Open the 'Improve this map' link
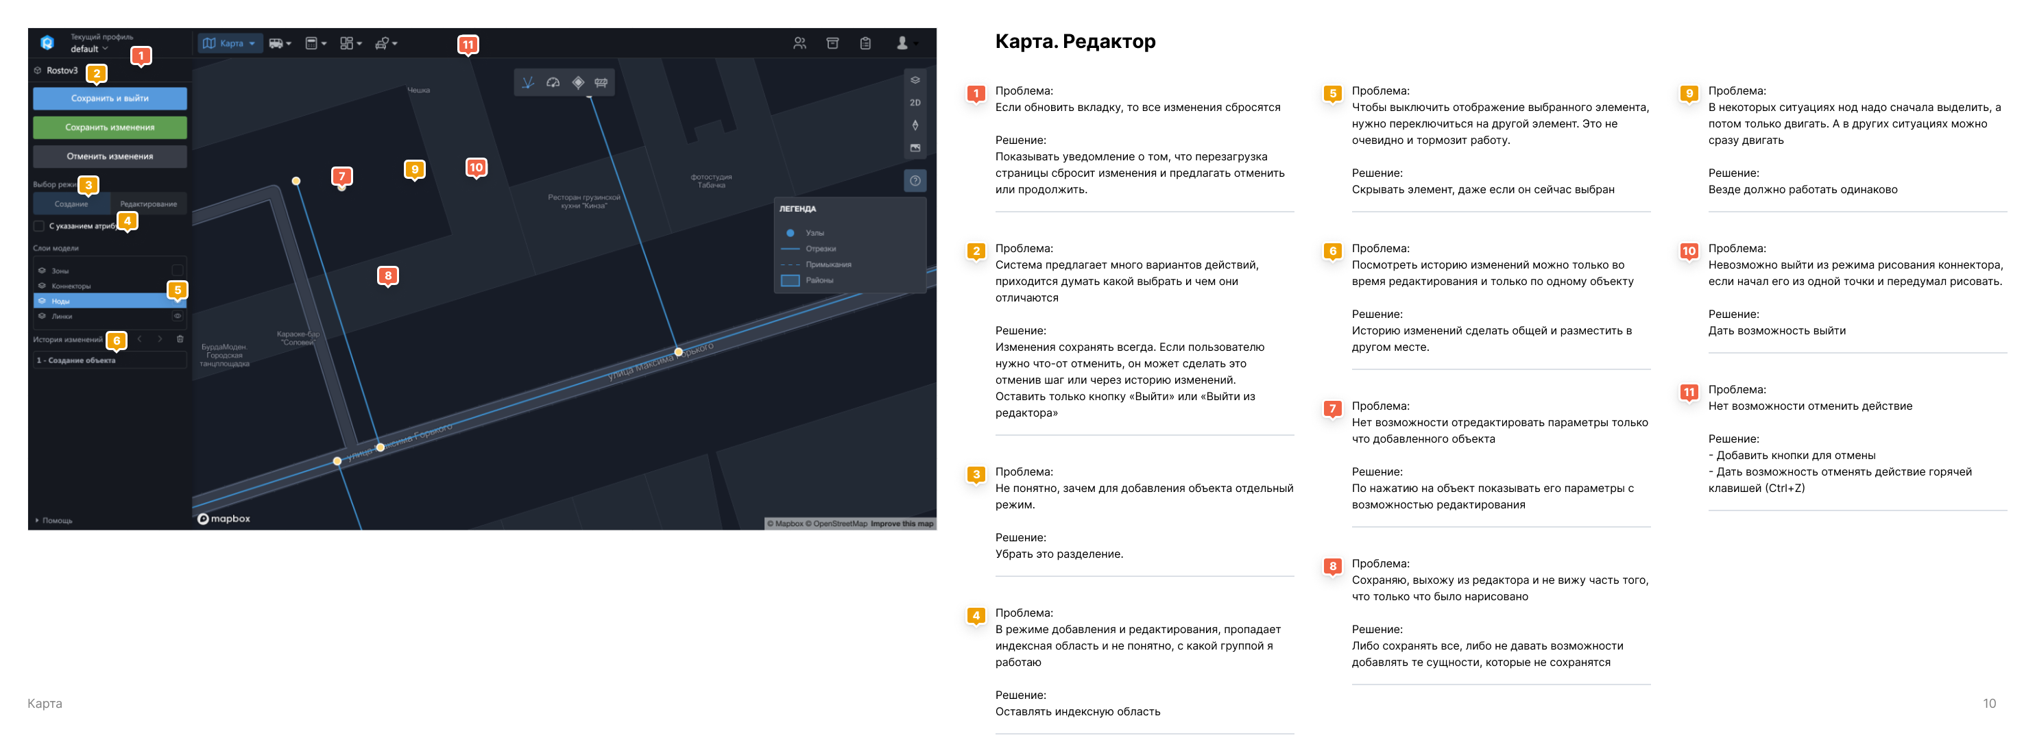Viewport: 2024px width, 740px height. (x=902, y=524)
